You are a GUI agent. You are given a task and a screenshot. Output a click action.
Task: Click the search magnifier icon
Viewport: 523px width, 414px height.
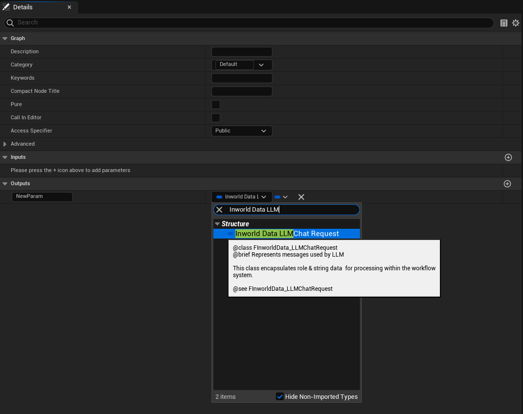click(x=10, y=22)
